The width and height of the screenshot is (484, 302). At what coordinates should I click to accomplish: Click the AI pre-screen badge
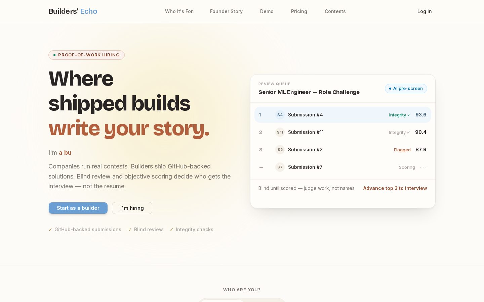point(406,89)
